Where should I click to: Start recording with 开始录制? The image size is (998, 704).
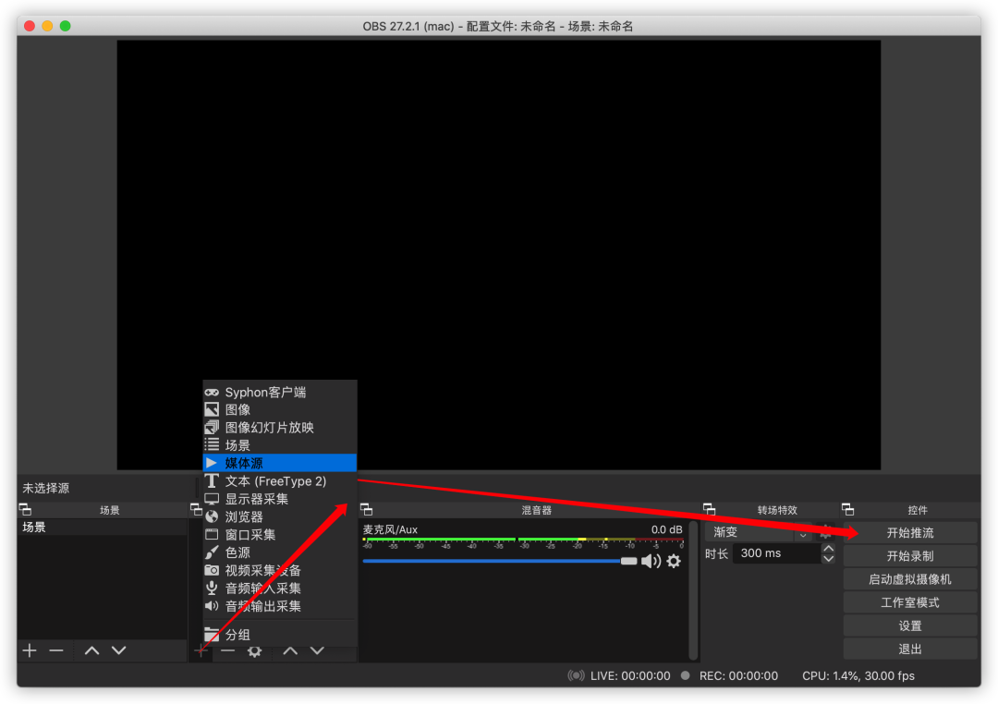tap(910, 556)
